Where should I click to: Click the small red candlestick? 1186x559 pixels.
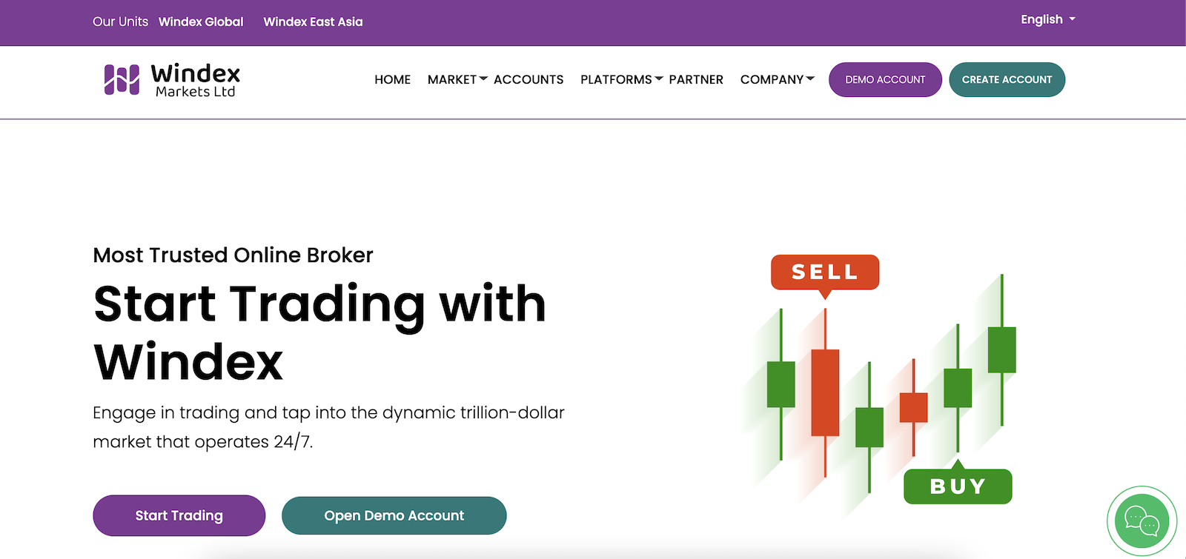click(913, 407)
